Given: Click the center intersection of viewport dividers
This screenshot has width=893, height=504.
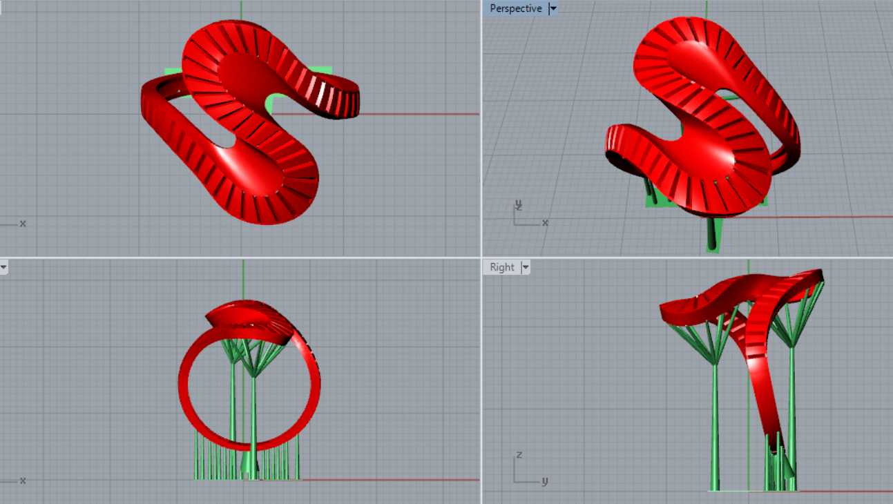Looking at the screenshot, I should coord(481,258).
